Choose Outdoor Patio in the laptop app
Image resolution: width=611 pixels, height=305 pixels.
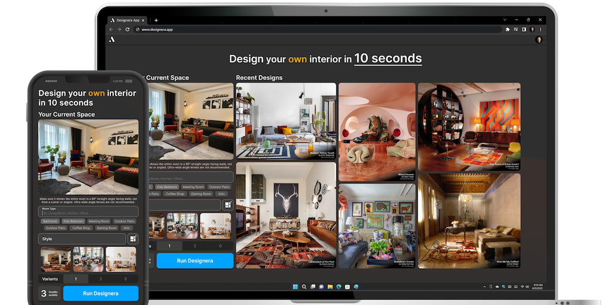tap(218, 186)
